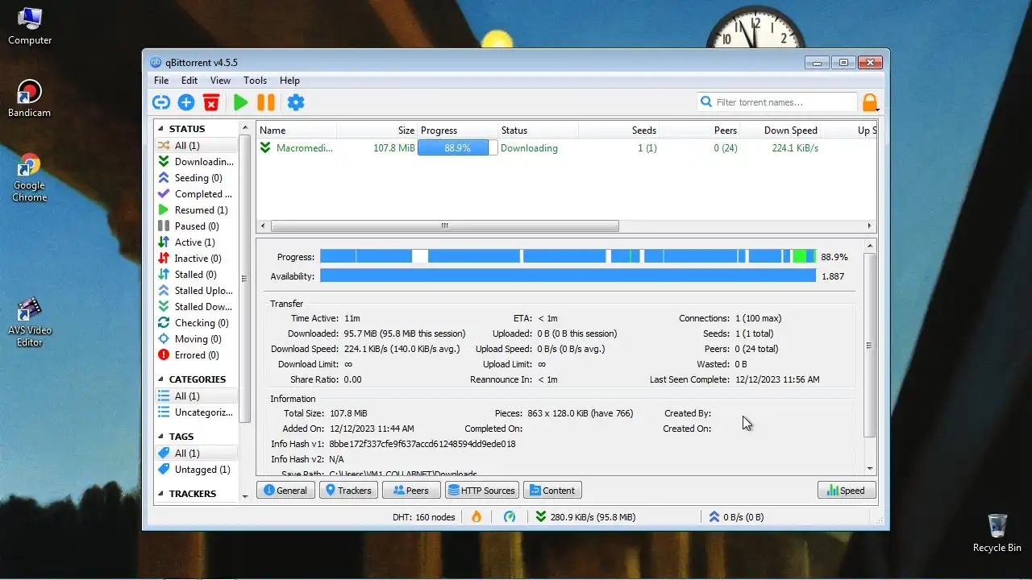Select the Stalled Uploading filter
This screenshot has height=580, width=1032.
tap(196, 291)
